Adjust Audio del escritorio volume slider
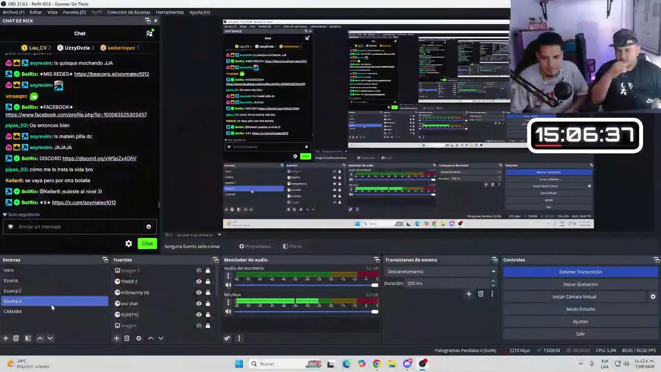Screen dimensions: 661x372 (x=306, y=285)
